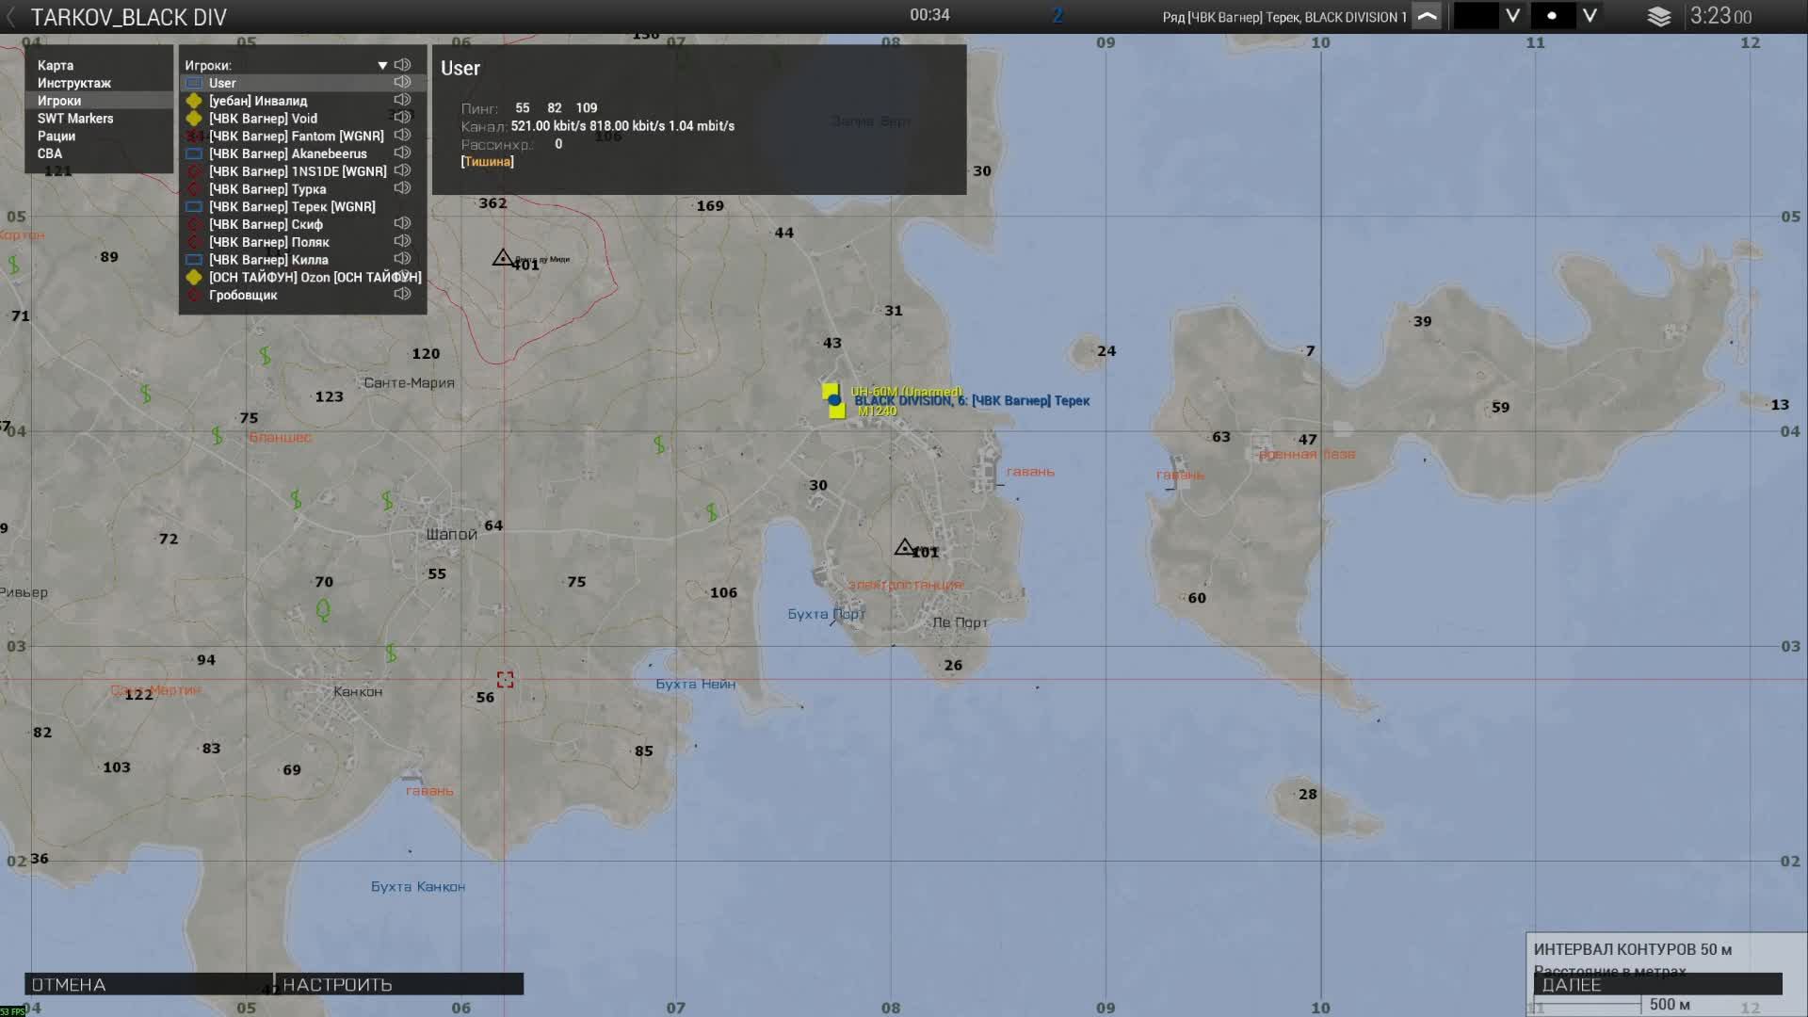Mute Fantom [WGNR] speaker icon

coord(403,136)
